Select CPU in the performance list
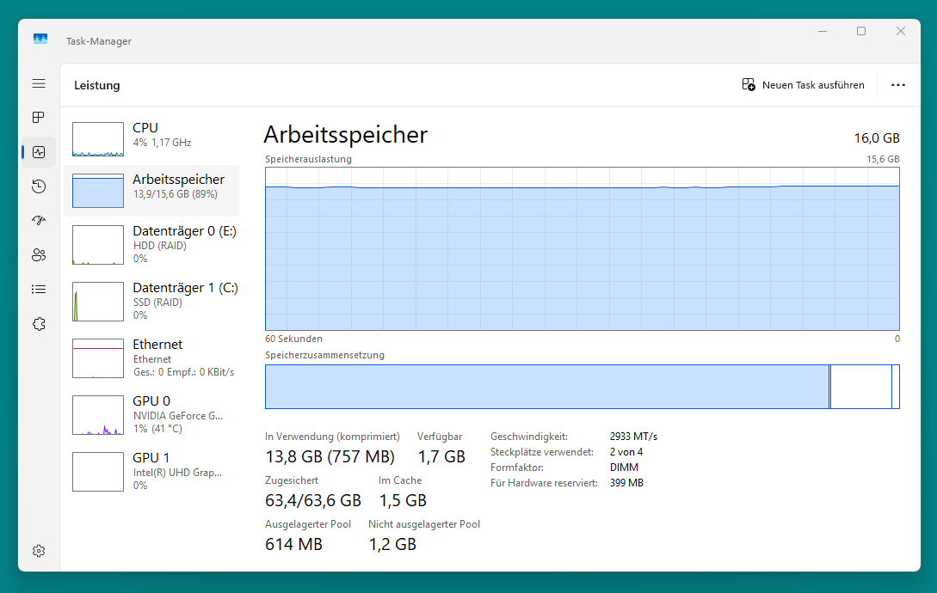 coord(151,138)
